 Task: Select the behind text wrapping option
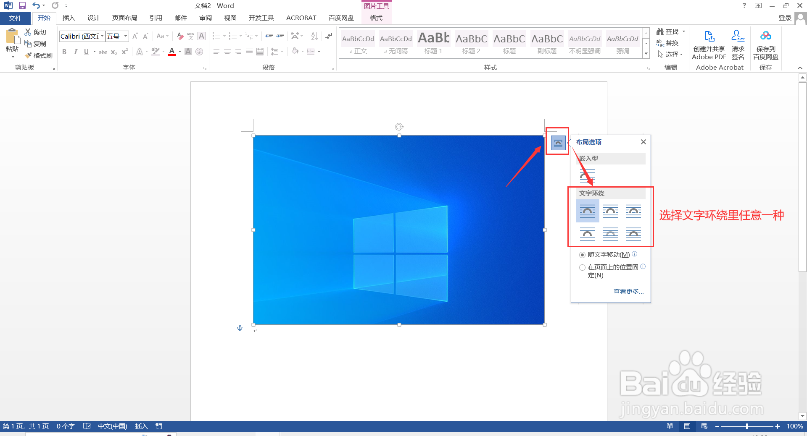tap(610, 233)
